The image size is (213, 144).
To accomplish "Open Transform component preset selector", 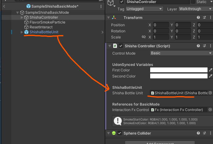I will coord(204,17).
